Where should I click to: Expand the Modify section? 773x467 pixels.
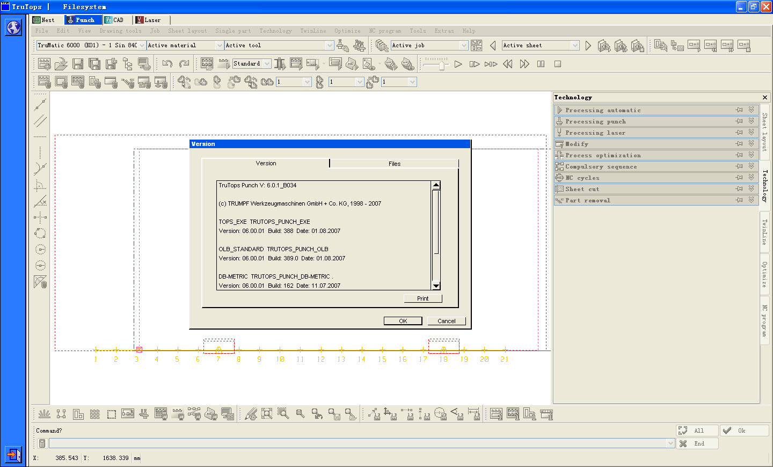(x=751, y=143)
